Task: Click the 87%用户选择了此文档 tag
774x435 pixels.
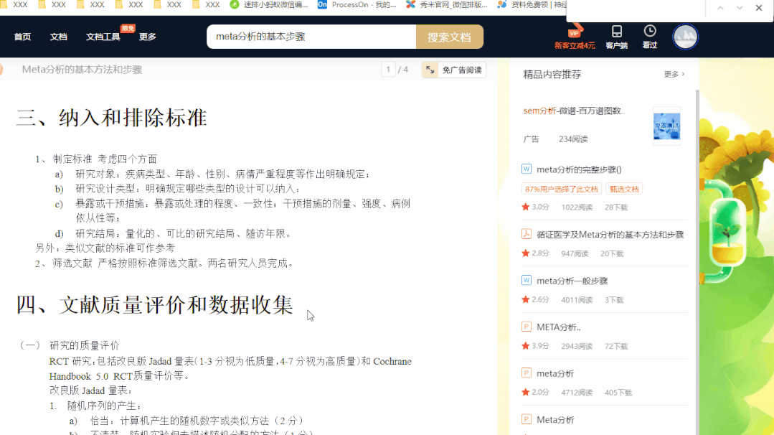Action: (x=561, y=189)
